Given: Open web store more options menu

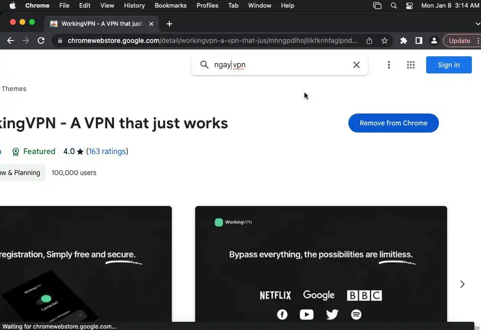Looking at the screenshot, I should click(388, 65).
